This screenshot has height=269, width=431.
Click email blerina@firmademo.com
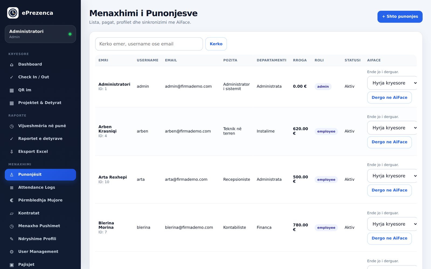pos(189,228)
